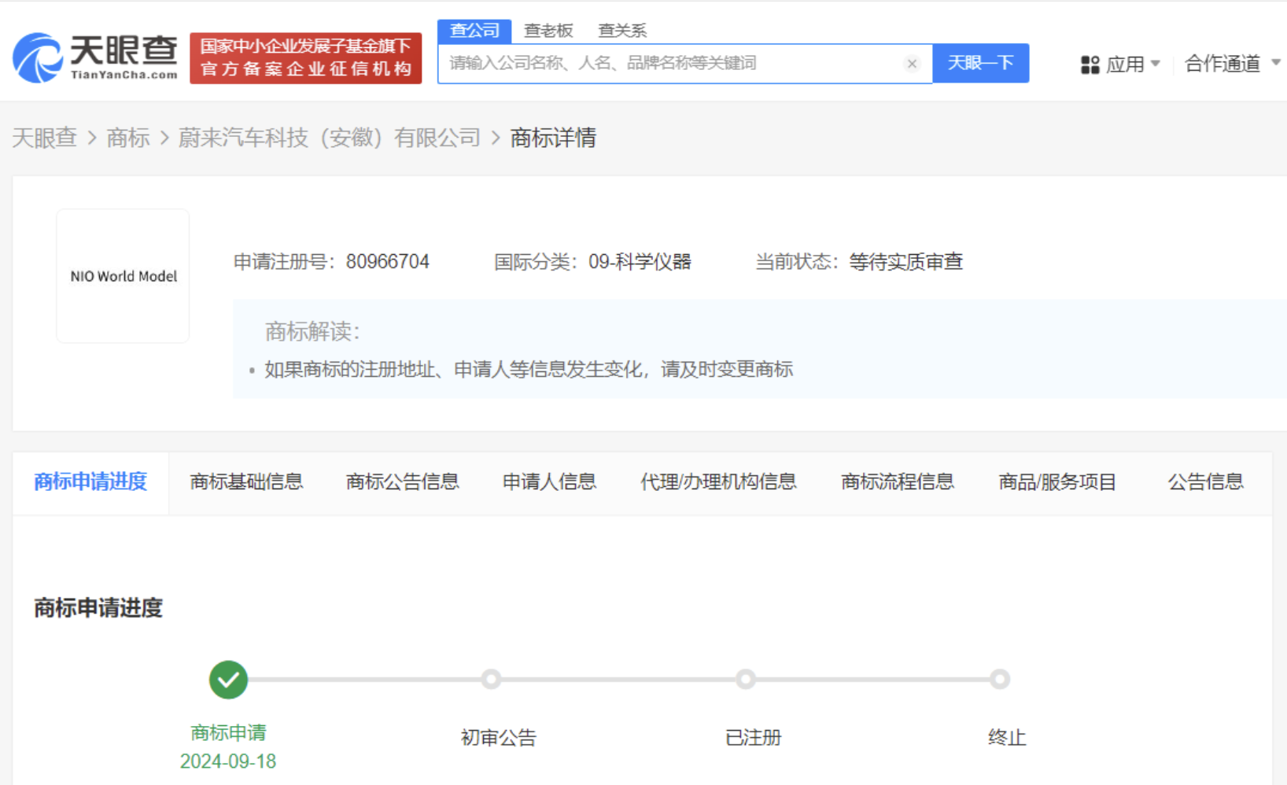Open the 商标 breadcrumb link
Screen dimensions: 1287x785
click(x=128, y=138)
